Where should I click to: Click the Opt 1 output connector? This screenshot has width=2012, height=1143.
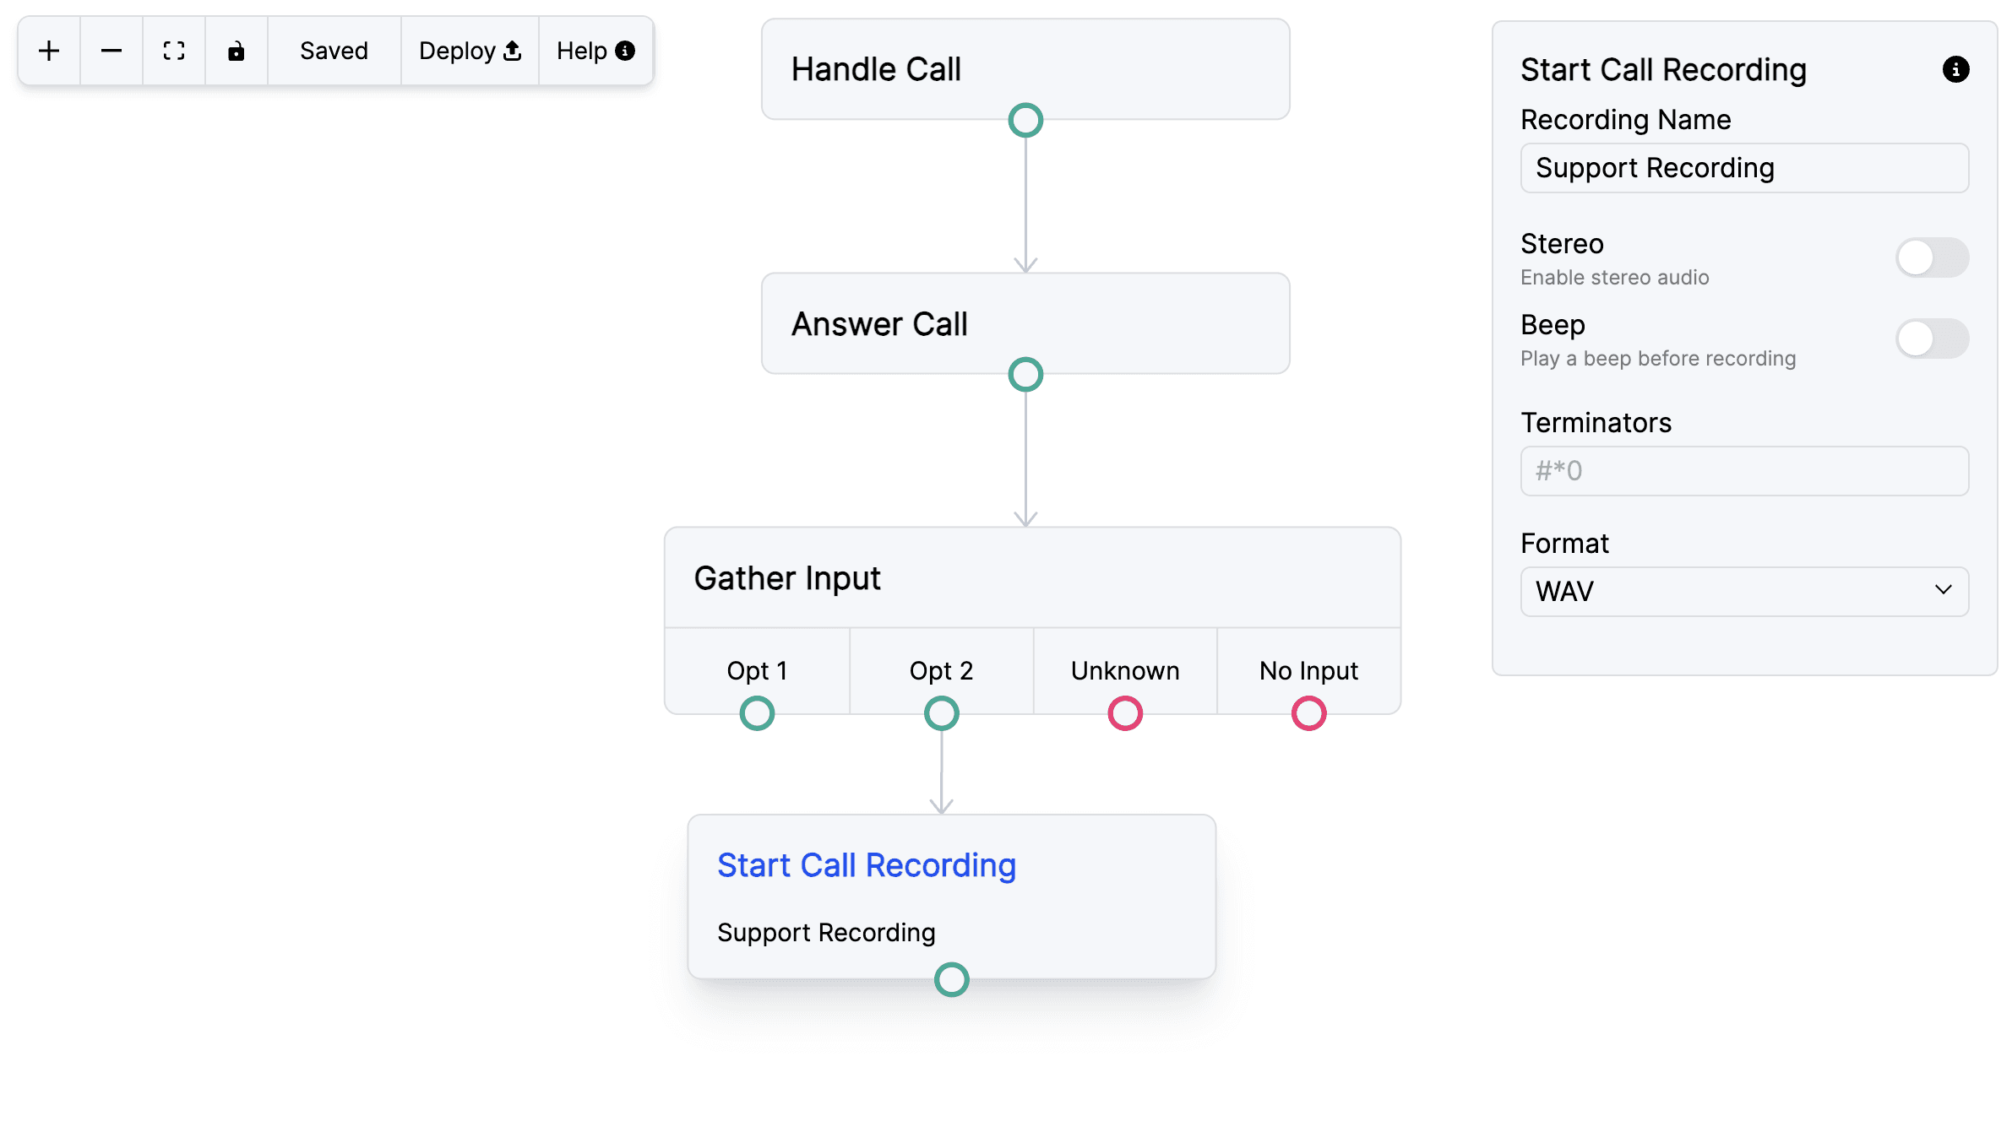coord(757,713)
